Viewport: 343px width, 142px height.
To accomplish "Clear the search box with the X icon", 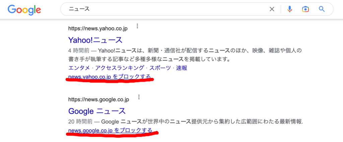I will coord(272,9).
